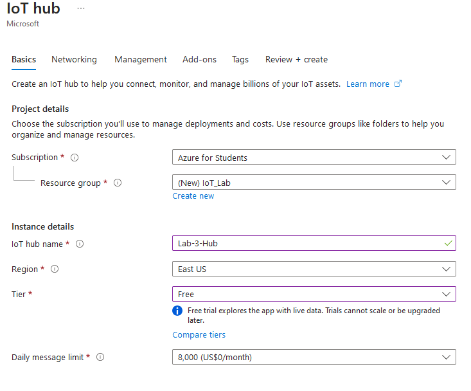The height and width of the screenshot is (391, 471).
Task: Click the Create new resource group link
Action: pos(193,196)
